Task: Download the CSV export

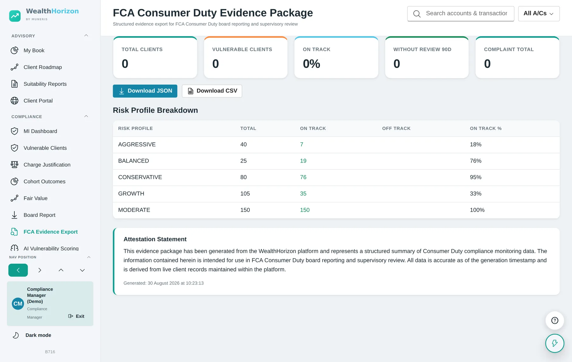Action: [212, 91]
